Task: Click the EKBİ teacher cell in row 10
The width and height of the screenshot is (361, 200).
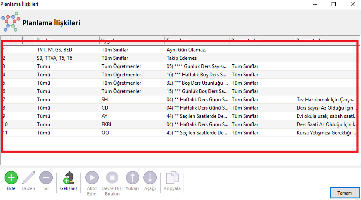Action: click(x=107, y=124)
